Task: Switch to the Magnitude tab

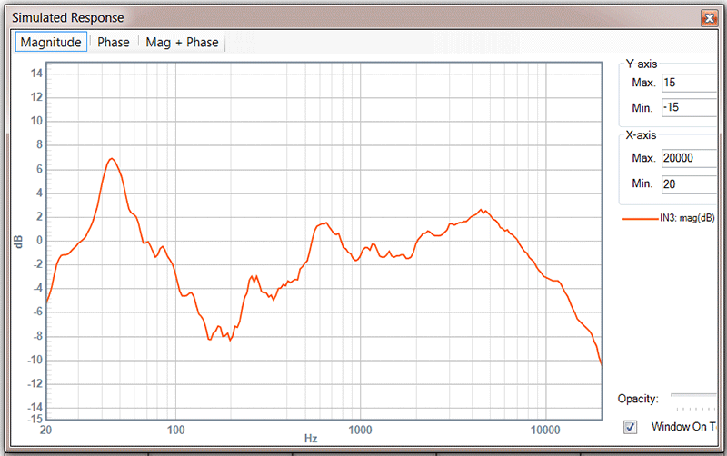Action: pyautogui.click(x=51, y=43)
